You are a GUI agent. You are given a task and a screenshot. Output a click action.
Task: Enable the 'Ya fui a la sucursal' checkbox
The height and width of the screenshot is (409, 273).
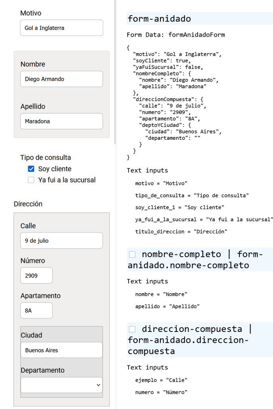pyautogui.click(x=31, y=180)
